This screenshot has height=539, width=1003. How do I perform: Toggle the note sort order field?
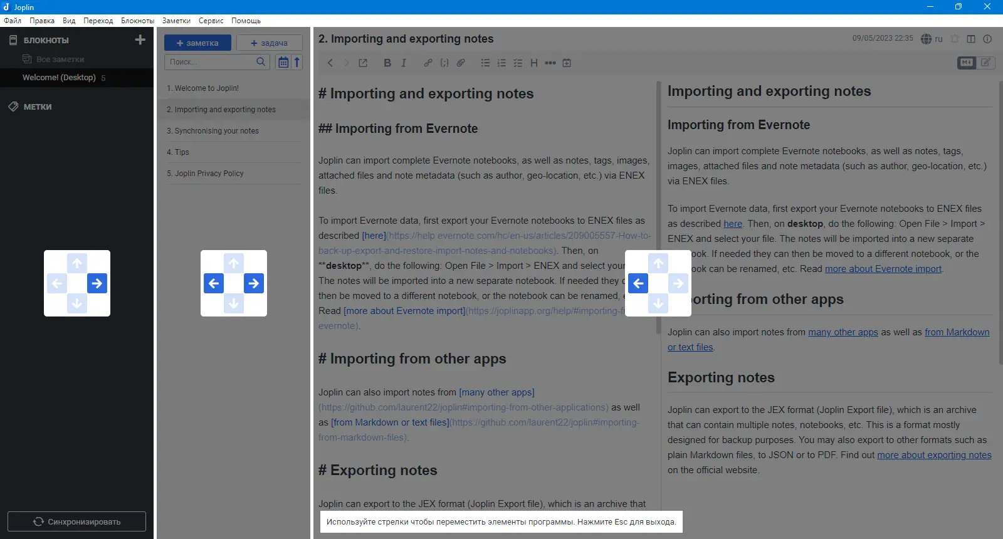tap(283, 62)
